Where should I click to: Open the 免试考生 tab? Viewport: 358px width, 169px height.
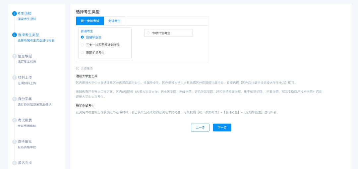(x=114, y=21)
